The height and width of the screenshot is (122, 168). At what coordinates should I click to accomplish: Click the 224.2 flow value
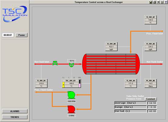151,47
